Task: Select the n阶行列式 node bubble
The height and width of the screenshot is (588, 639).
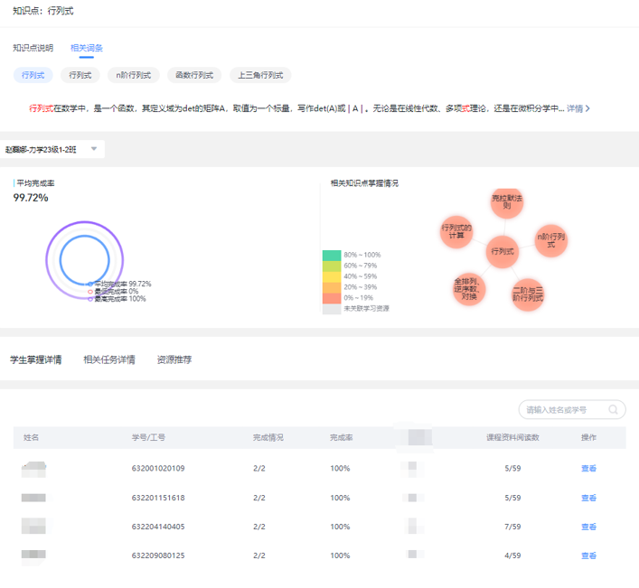Action: [x=551, y=240]
